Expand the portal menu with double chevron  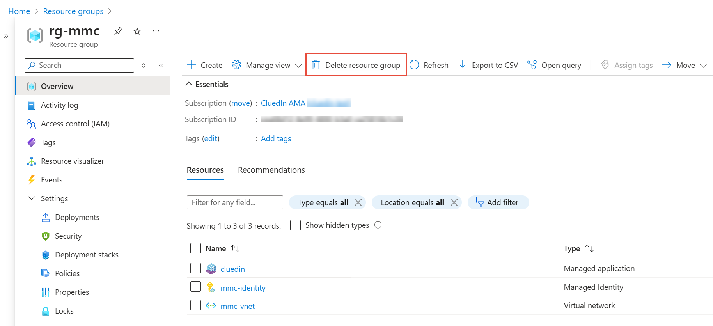point(6,36)
